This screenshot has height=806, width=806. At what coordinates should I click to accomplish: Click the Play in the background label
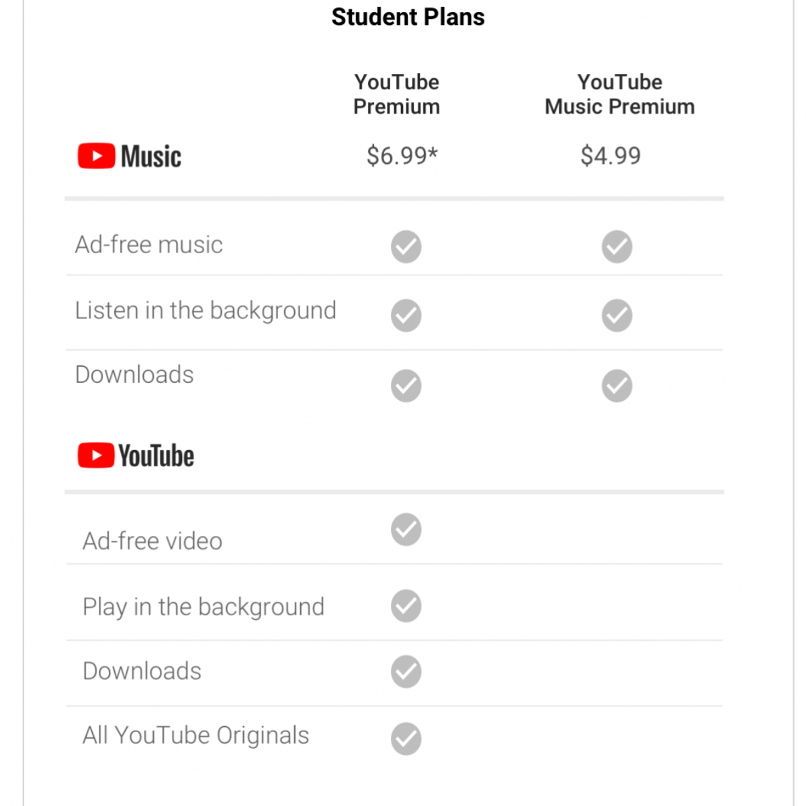pyautogui.click(x=204, y=607)
